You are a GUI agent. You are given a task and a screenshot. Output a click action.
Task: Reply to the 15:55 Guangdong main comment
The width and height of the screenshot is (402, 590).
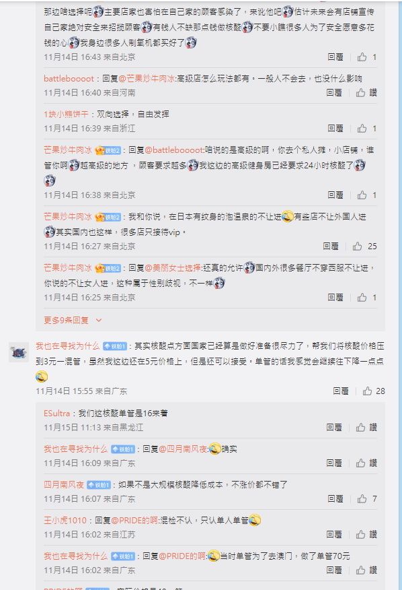[x=341, y=391]
